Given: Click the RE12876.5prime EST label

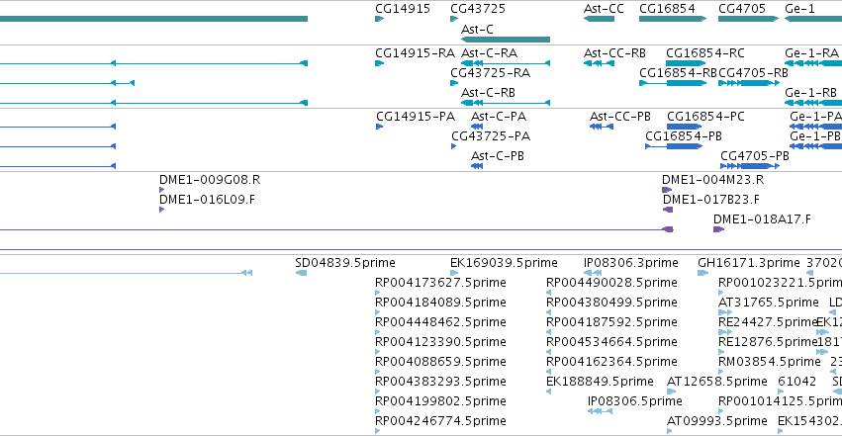Looking at the screenshot, I should 768,343.
